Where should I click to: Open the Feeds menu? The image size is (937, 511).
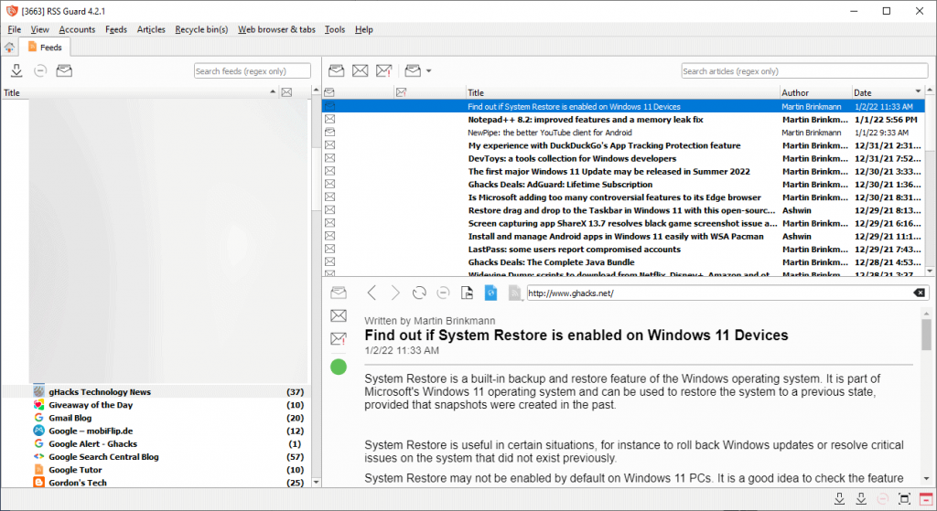116,29
